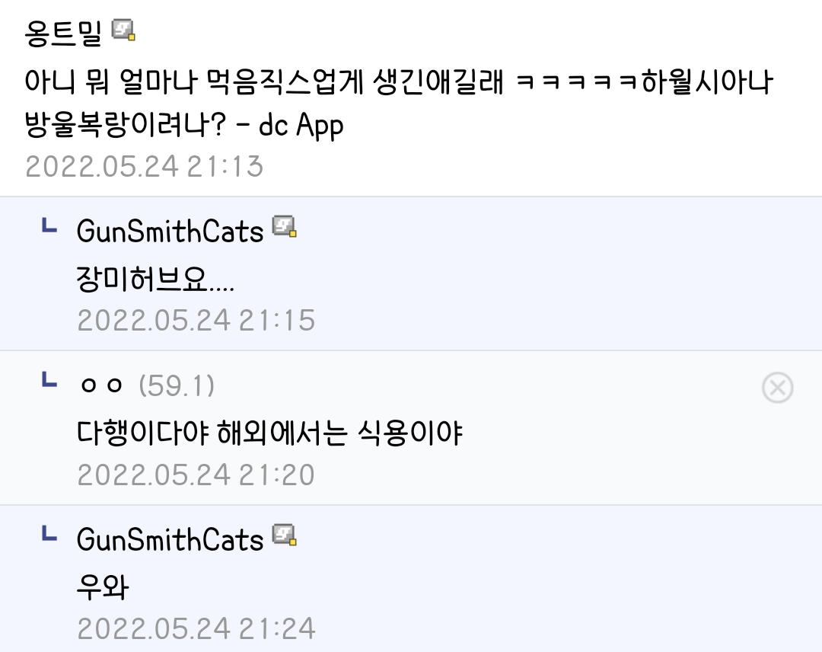Click the (59.1) IP address label
Image resolution: width=822 pixels, height=652 pixels.
[x=177, y=386]
